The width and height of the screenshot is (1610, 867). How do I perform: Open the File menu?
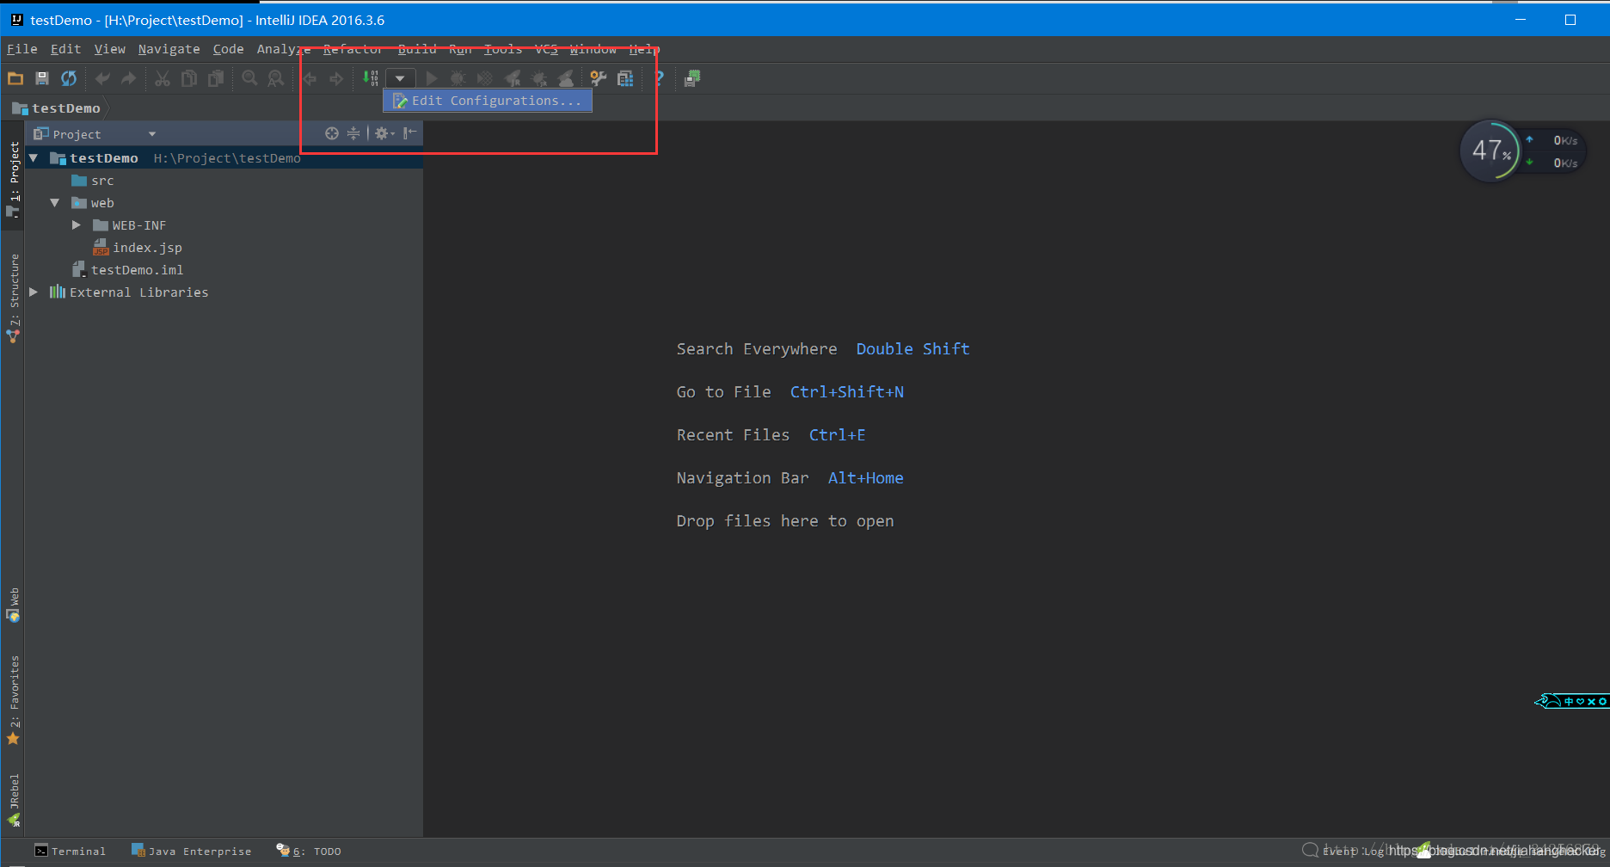(x=22, y=49)
